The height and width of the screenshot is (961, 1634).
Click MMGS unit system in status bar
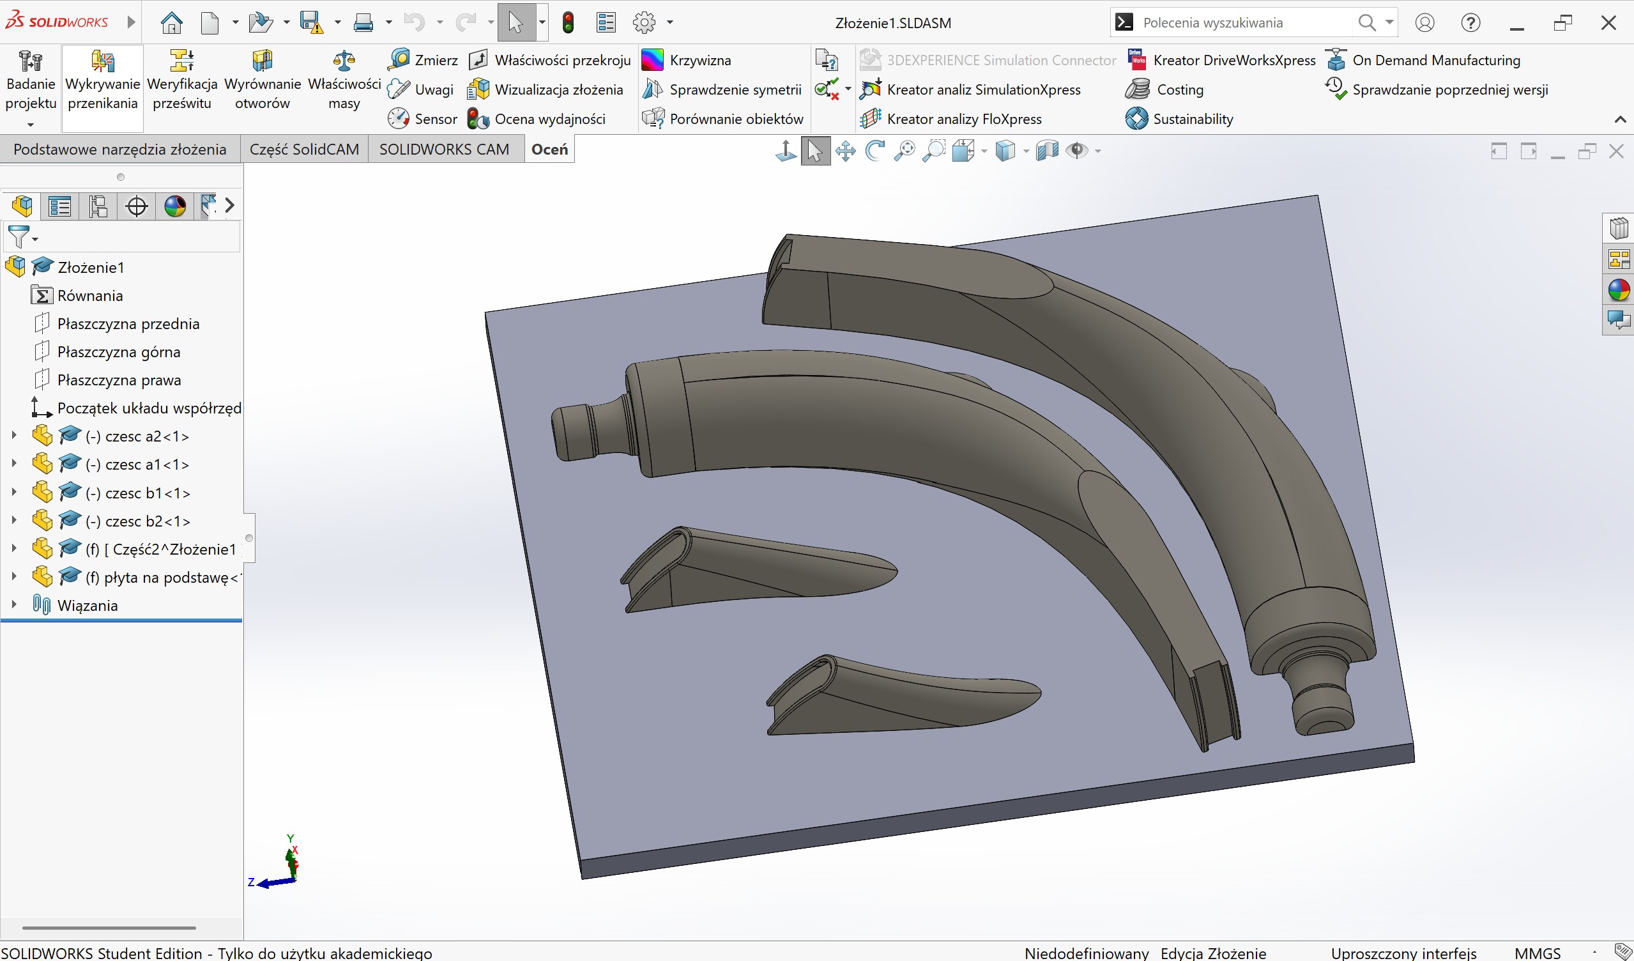(x=1537, y=953)
